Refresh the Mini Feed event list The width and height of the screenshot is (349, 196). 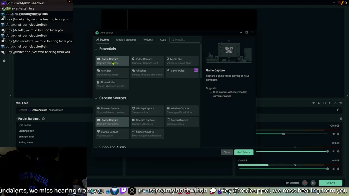(338, 110)
